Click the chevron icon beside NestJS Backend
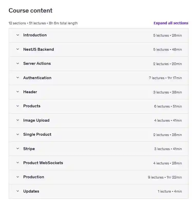Image resolution: width=192 pixels, height=200 pixels. [18, 49]
